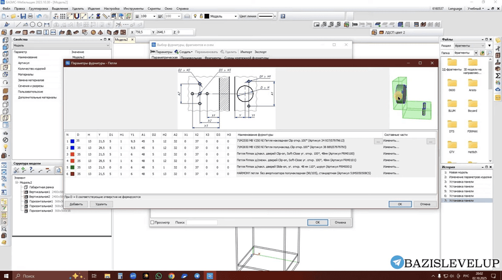Open the BLUM folder
The width and height of the screenshot is (502, 280).
tap(452, 106)
